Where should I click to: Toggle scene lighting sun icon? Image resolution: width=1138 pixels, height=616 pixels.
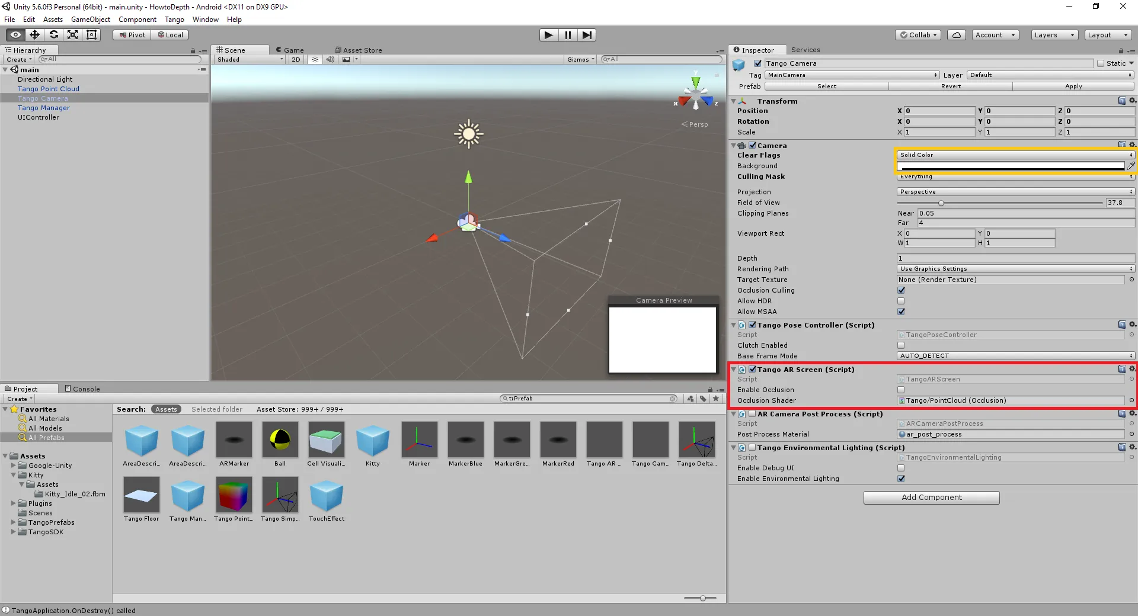click(x=315, y=59)
